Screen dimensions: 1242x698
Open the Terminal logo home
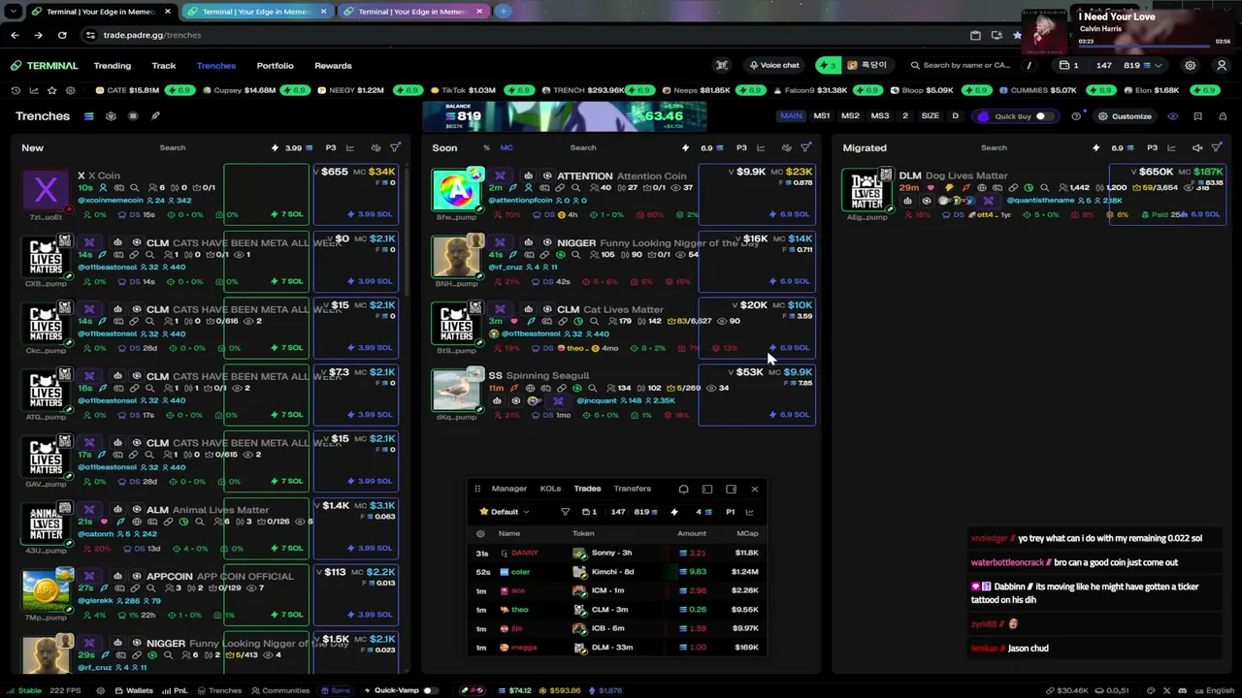[x=45, y=65]
